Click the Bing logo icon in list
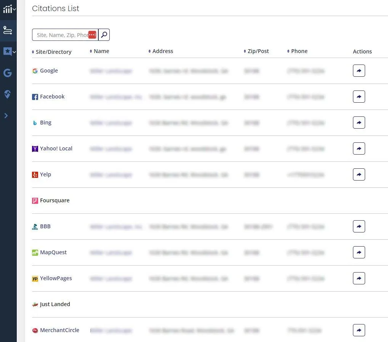Viewport: 388px width, 342px height. point(35,123)
